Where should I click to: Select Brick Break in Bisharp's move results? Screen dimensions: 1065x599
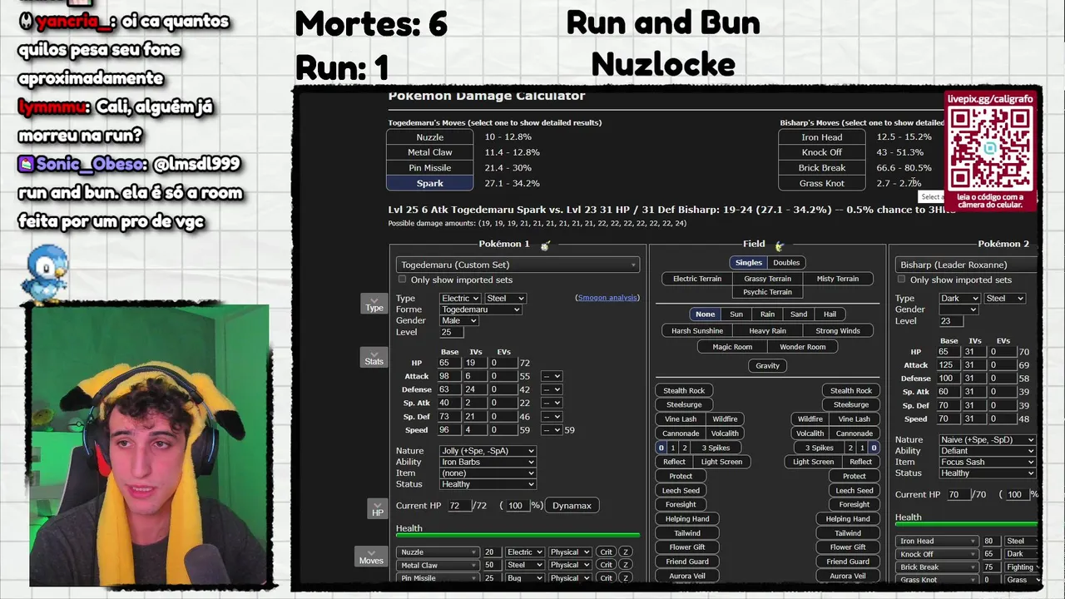(x=822, y=168)
